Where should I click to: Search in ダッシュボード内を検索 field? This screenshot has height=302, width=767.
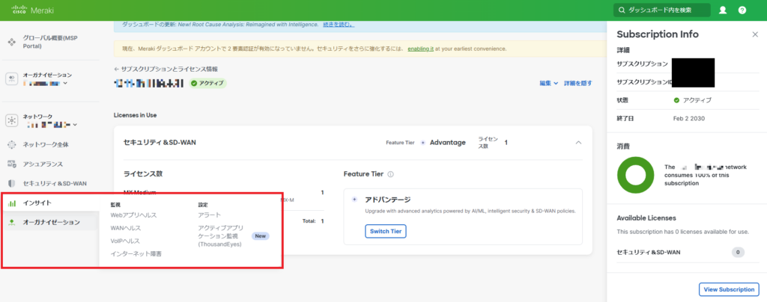pos(662,10)
